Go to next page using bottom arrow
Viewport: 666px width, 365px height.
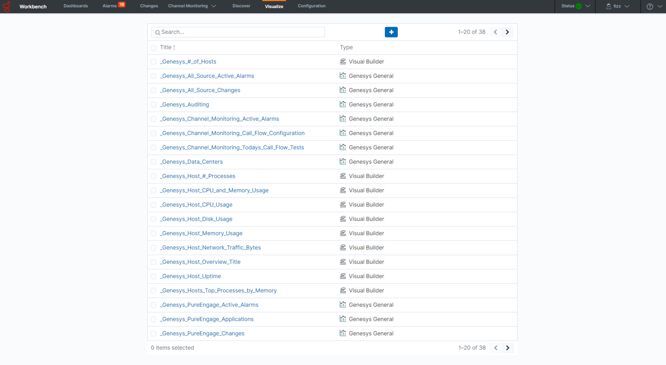tap(508, 348)
